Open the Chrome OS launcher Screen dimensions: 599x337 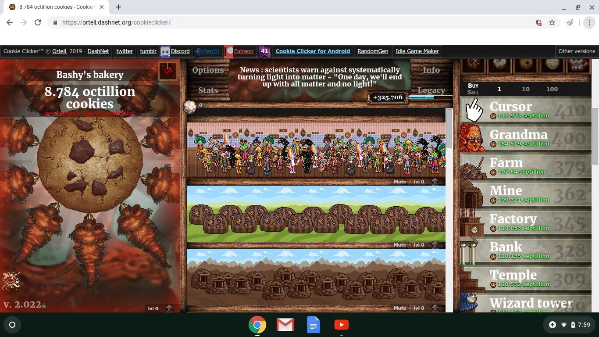12,325
